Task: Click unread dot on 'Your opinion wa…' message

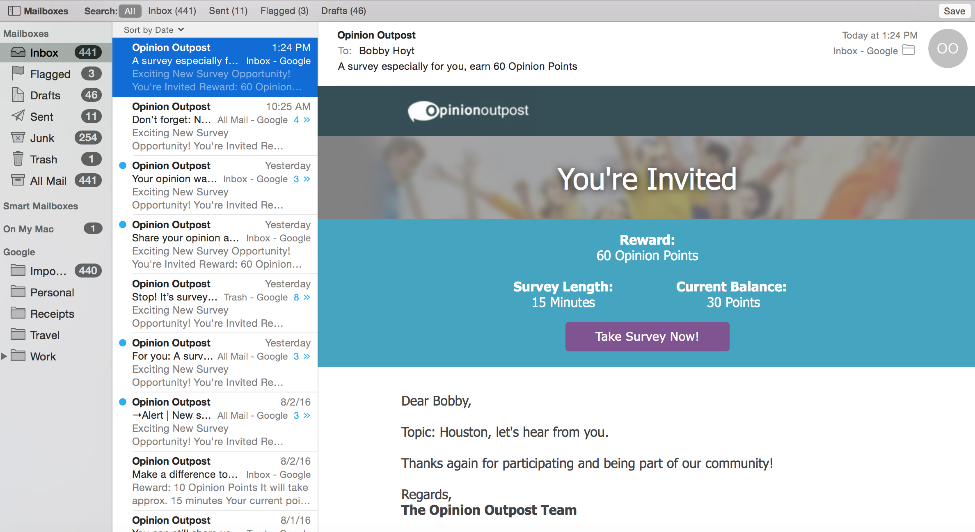Action: pyautogui.click(x=122, y=165)
